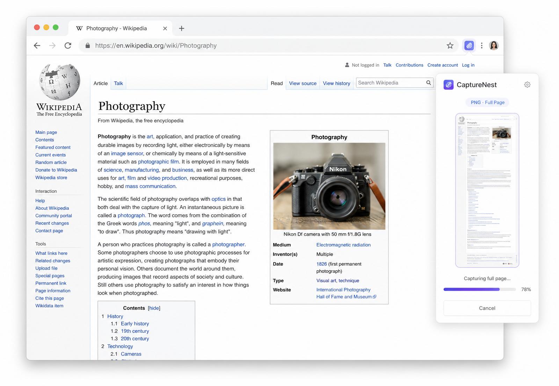Close the Photography - Wikipedia tab
The width and height of the screenshot is (559, 386).
click(x=165, y=28)
